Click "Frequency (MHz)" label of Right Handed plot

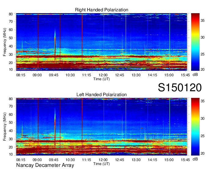click(x=5, y=42)
